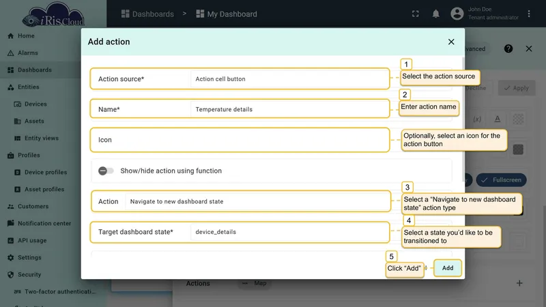Click the Notification center icon

pyautogui.click(x=10, y=223)
